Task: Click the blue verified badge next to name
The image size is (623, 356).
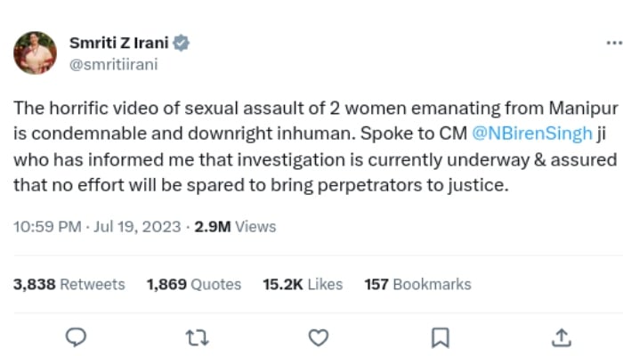Action: point(181,43)
